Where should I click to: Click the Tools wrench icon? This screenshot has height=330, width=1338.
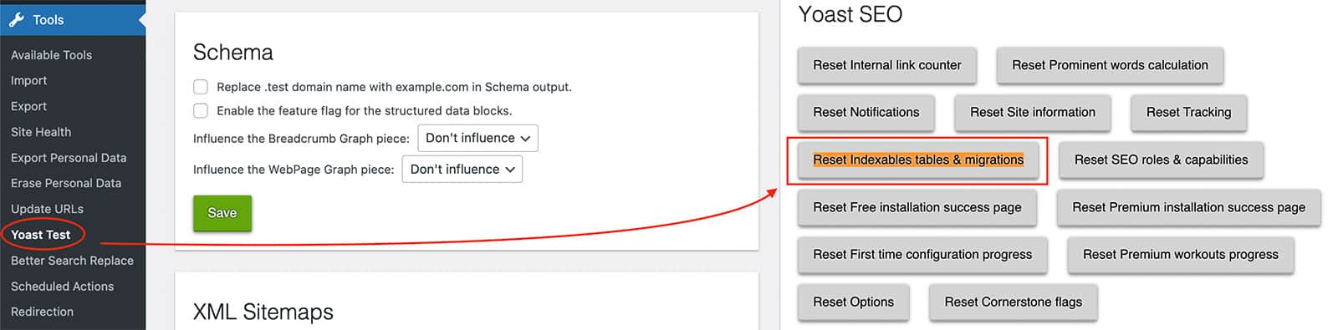pyautogui.click(x=16, y=19)
